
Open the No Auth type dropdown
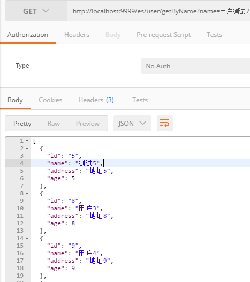tap(195, 66)
